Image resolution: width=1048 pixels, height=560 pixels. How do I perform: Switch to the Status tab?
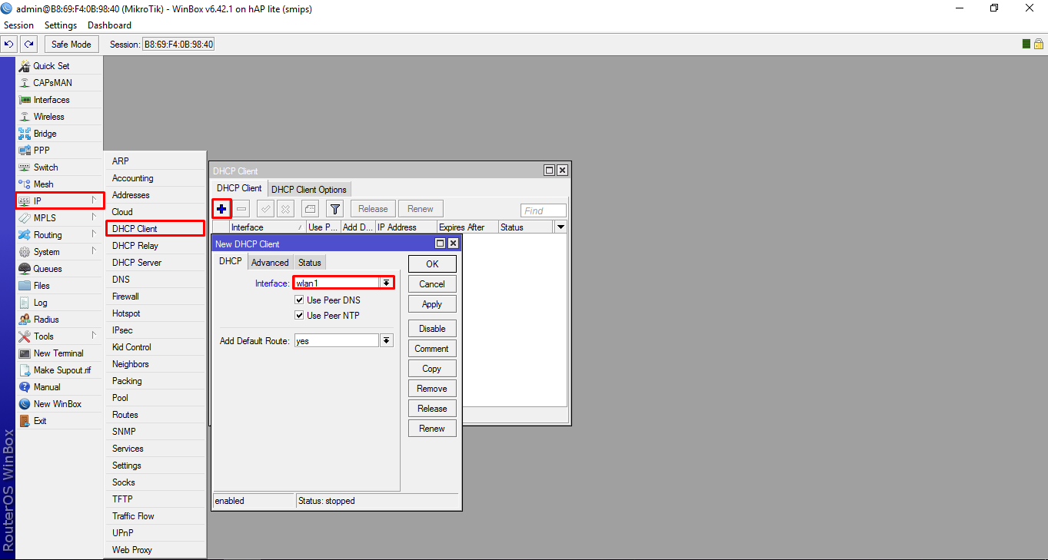click(x=310, y=263)
